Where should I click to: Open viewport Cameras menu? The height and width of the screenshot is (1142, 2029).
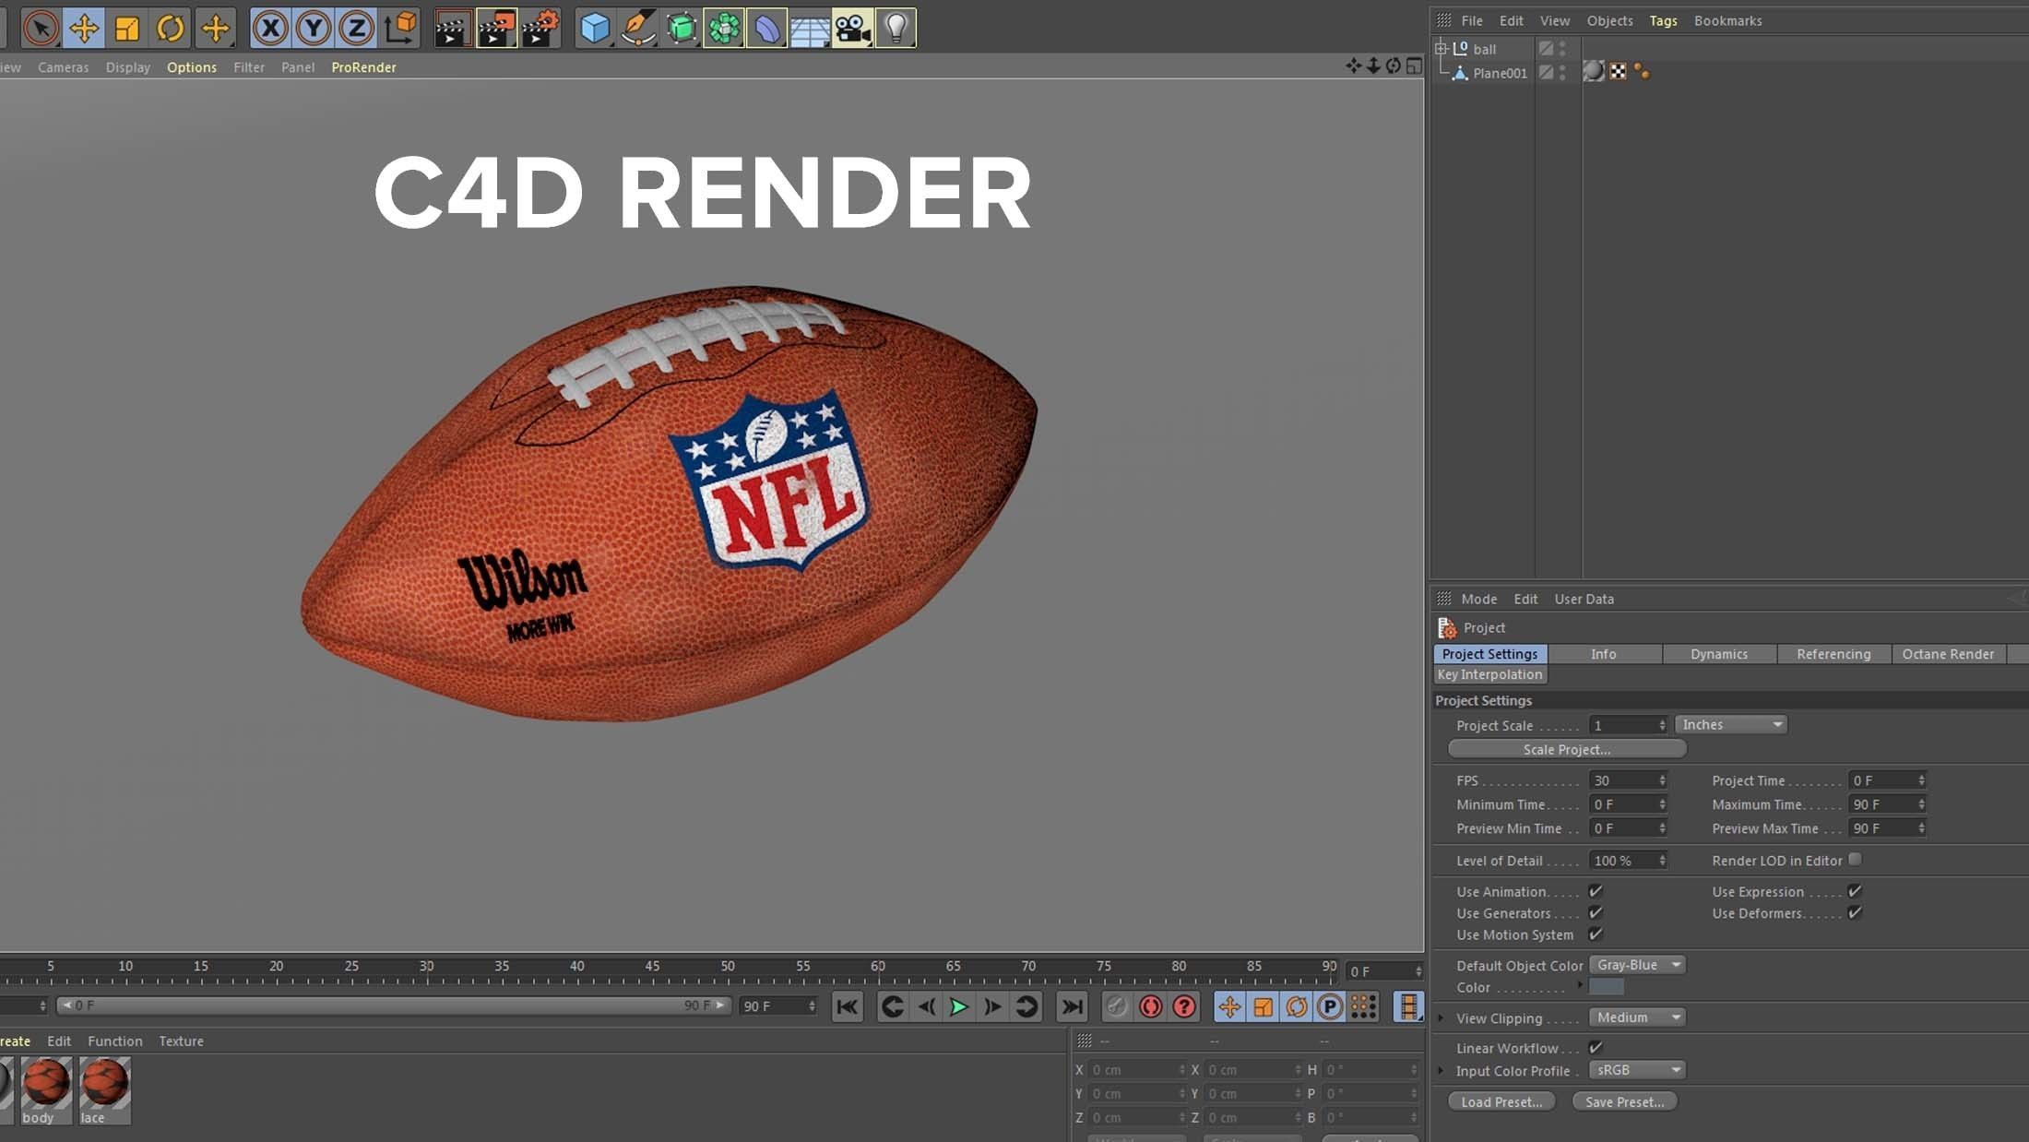64,67
